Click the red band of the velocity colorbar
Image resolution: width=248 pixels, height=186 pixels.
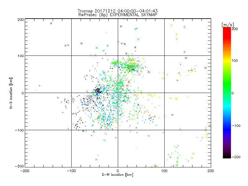tap(227, 33)
